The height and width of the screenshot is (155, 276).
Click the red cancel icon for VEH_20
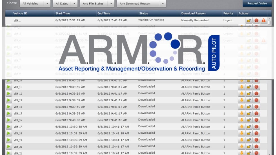[x=256, y=147]
